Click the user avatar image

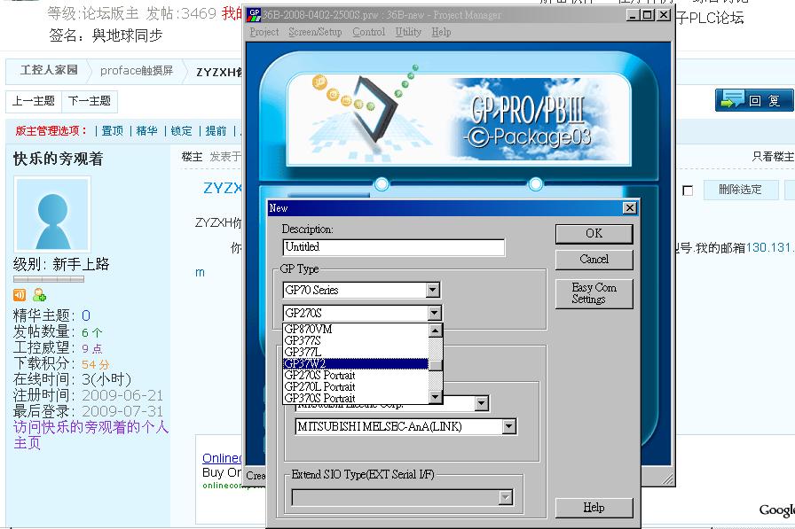(51, 214)
